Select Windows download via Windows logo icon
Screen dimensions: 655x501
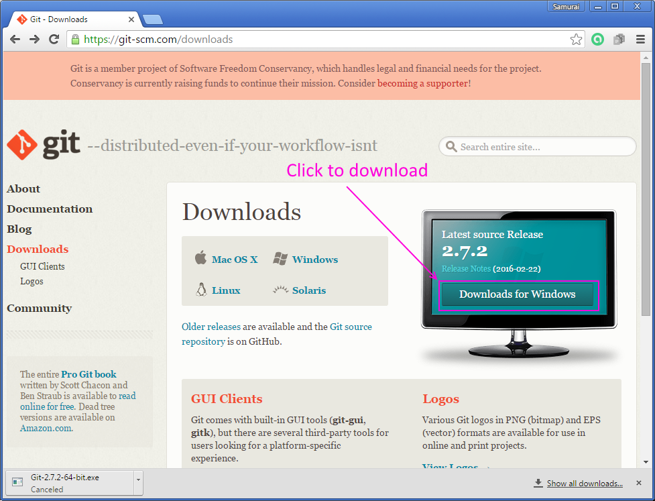pos(282,258)
